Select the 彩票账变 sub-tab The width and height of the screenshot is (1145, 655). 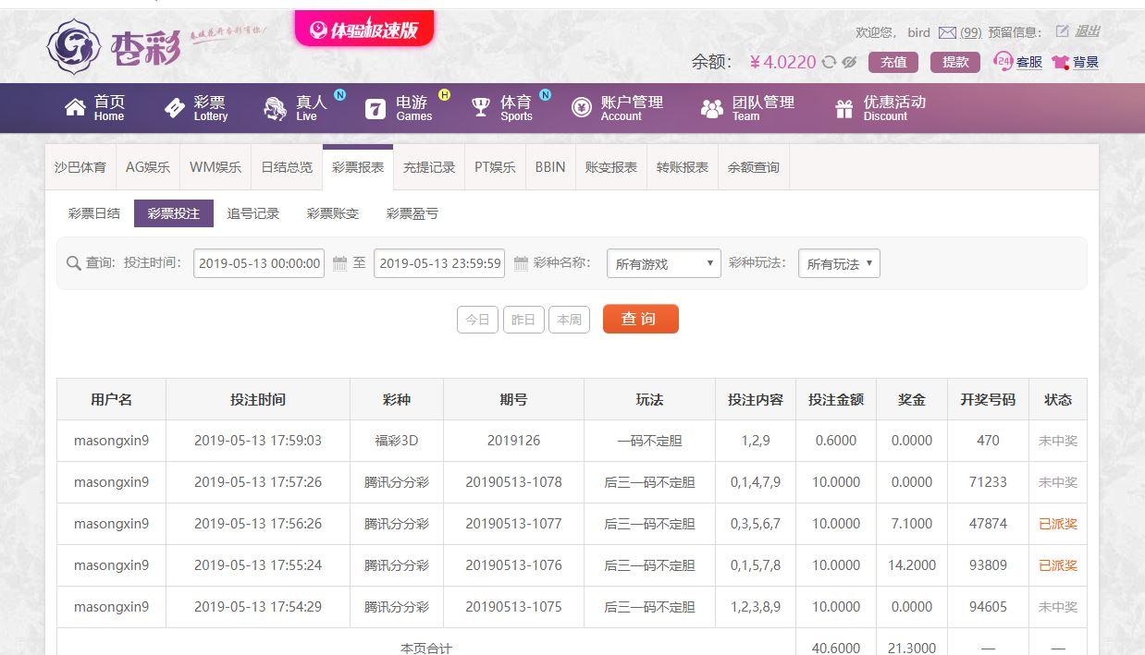333,213
